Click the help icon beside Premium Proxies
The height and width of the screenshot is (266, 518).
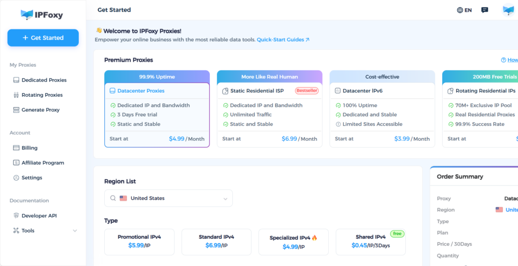(503, 60)
